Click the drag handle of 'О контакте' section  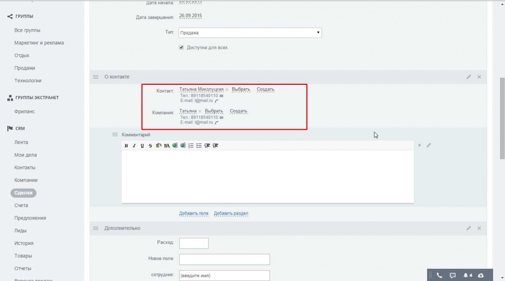point(96,77)
